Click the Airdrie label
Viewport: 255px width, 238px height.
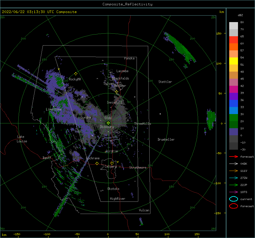[112, 151]
